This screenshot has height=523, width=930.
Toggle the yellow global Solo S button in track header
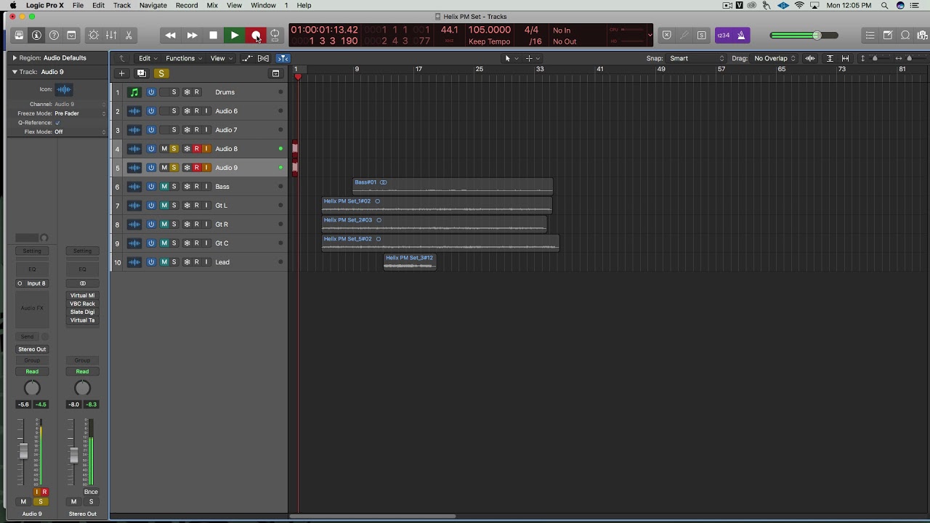pos(161,73)
